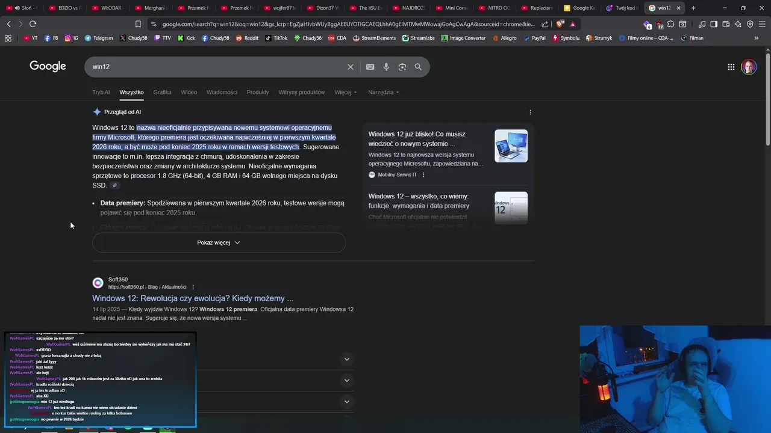Open the Soft360 Windows 12 Rewolucja result

tap(193, 298)
